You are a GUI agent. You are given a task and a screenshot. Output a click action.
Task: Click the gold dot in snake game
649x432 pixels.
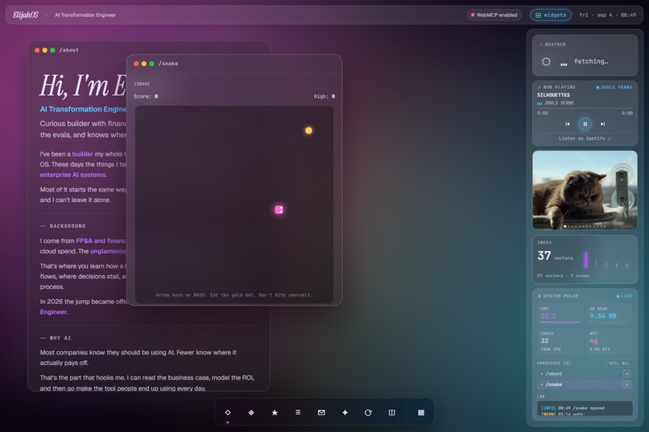point(308,130)
